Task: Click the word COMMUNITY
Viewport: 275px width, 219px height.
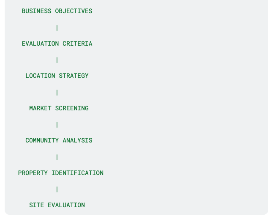Action: pos(42,140)
